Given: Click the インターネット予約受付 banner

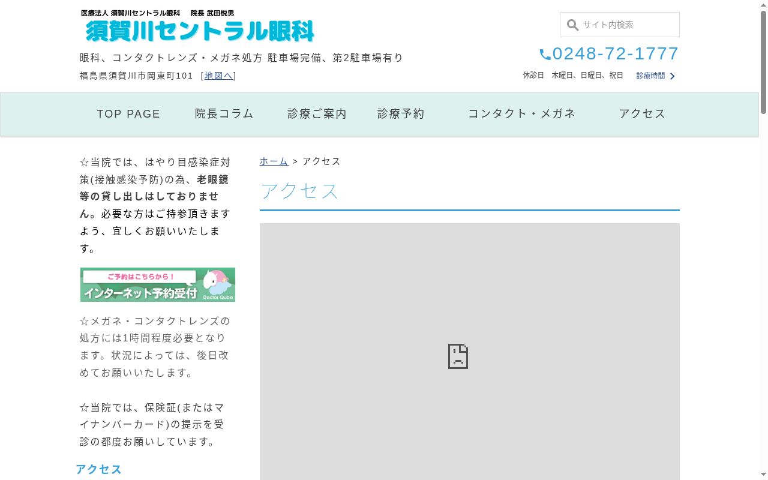Looking at the screenshot, I should pyautogui.click(x=158, y=284).
